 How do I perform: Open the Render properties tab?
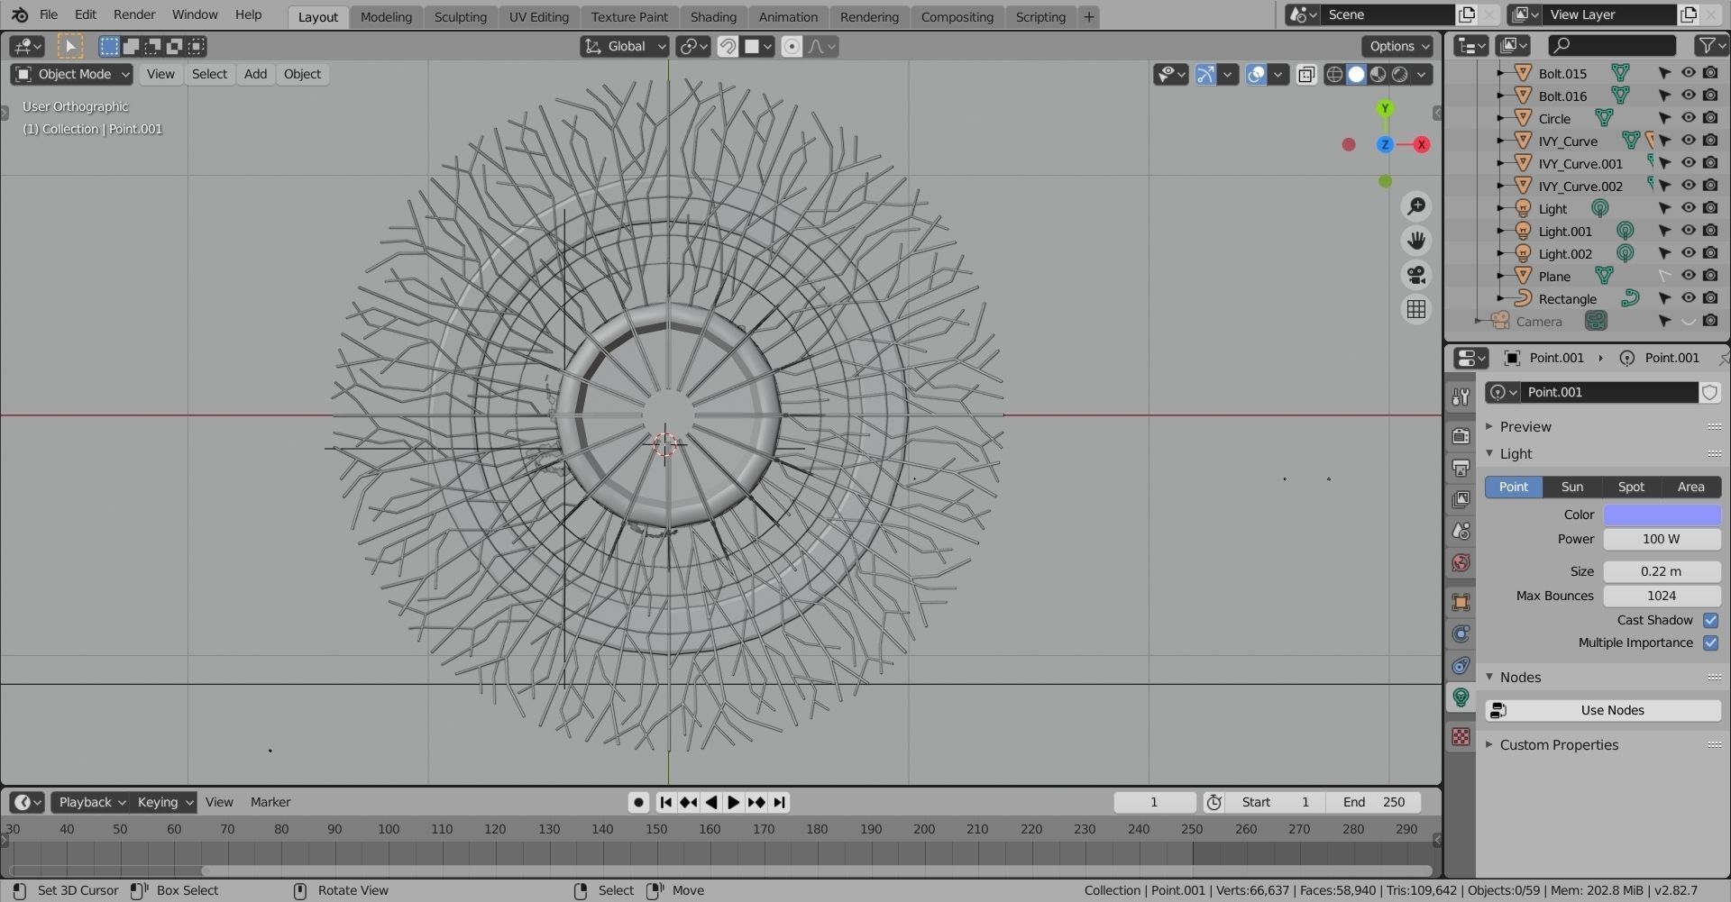(x=1461, y=436)
